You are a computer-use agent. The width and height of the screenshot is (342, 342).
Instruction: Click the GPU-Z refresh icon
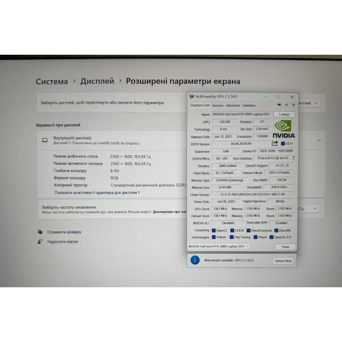pyautogui.click(x=286, y=105)
